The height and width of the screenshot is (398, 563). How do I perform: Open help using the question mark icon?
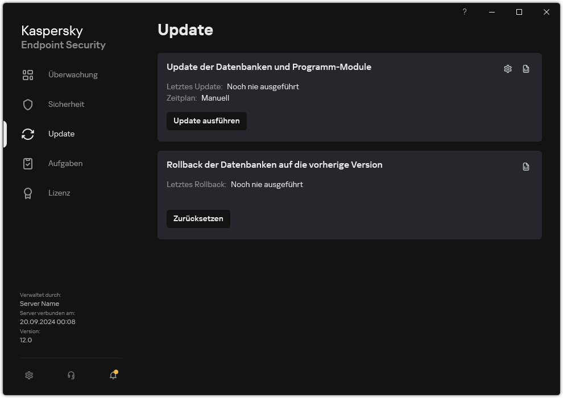(464, 11)
